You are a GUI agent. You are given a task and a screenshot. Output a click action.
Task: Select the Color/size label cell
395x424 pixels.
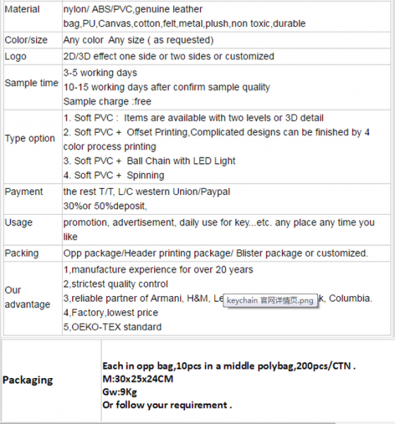(26, 40)
